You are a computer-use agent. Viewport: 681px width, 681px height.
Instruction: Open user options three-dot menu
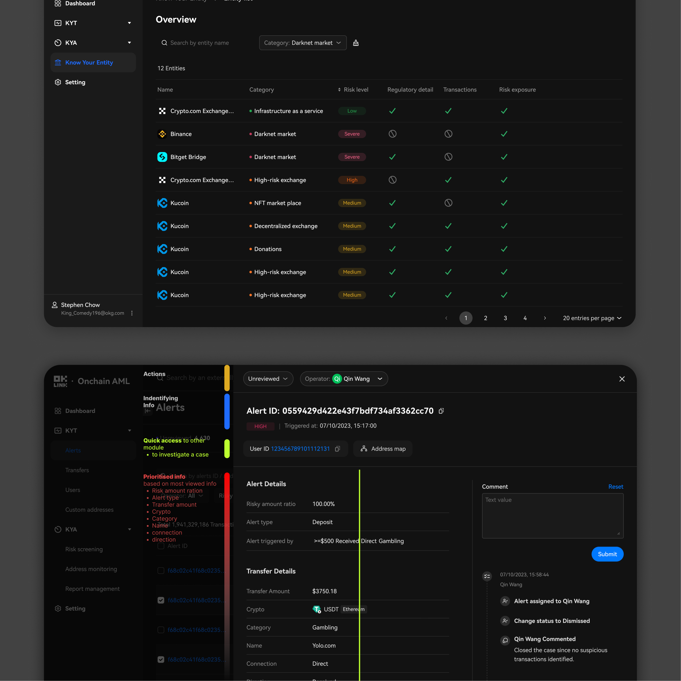pyautogui.click(x=132, y=313)
